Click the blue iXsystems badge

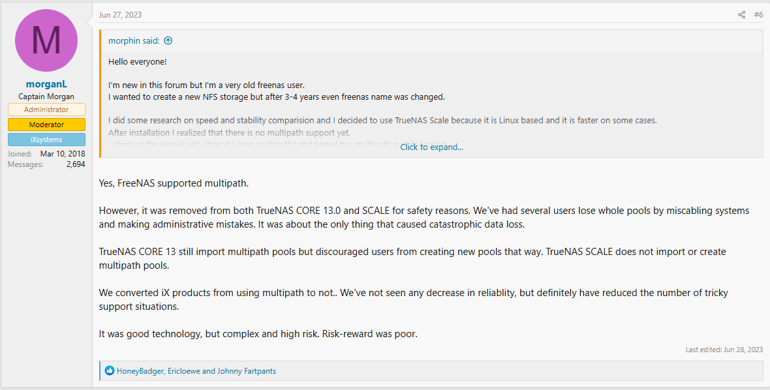46,140
